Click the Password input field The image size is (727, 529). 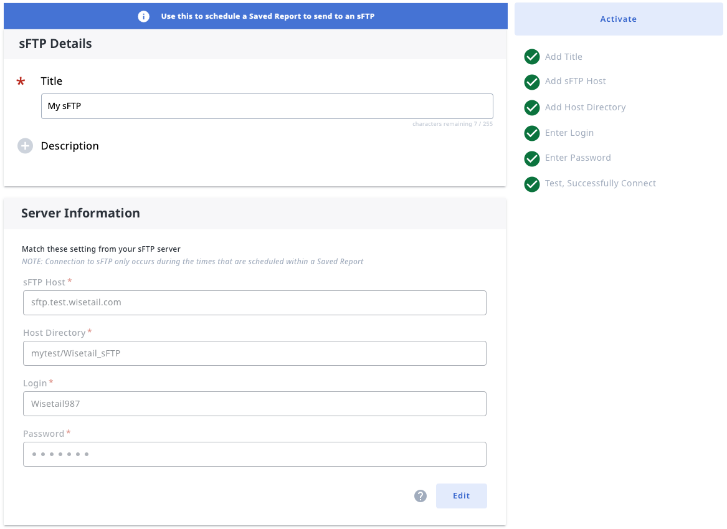[x=255, y=454]
